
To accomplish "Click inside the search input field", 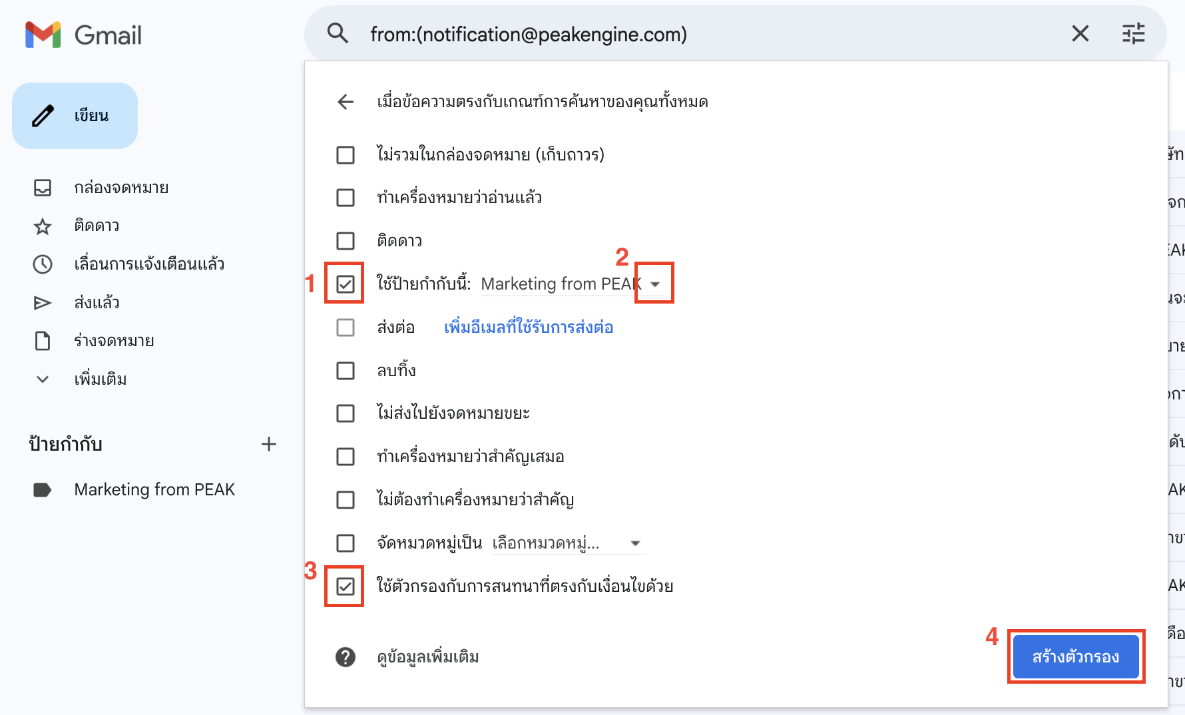I will pos(666,33).
